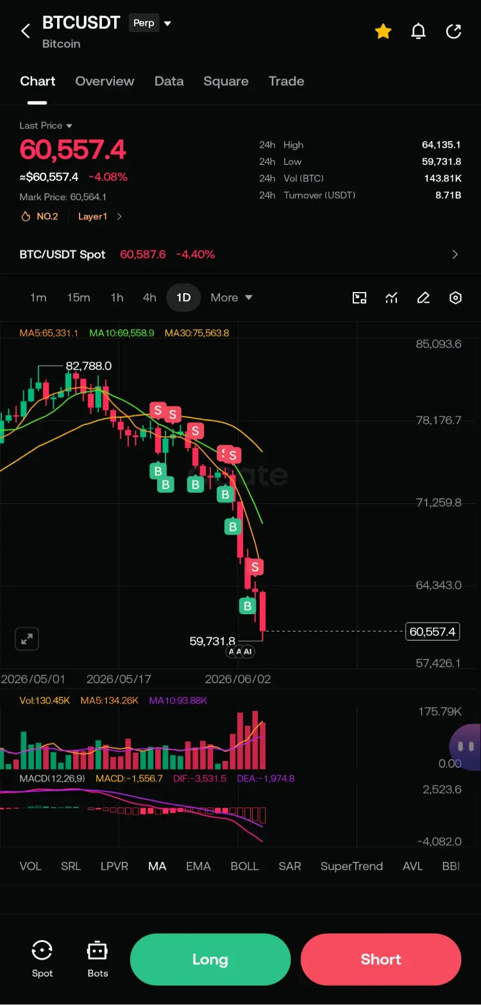Select the 1D timeframe
Viewport: 481px width, 1005px height.
tap(183, 298)
